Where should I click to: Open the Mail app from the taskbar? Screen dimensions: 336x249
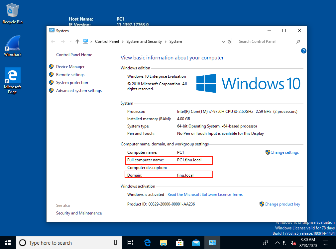[196, 243]
